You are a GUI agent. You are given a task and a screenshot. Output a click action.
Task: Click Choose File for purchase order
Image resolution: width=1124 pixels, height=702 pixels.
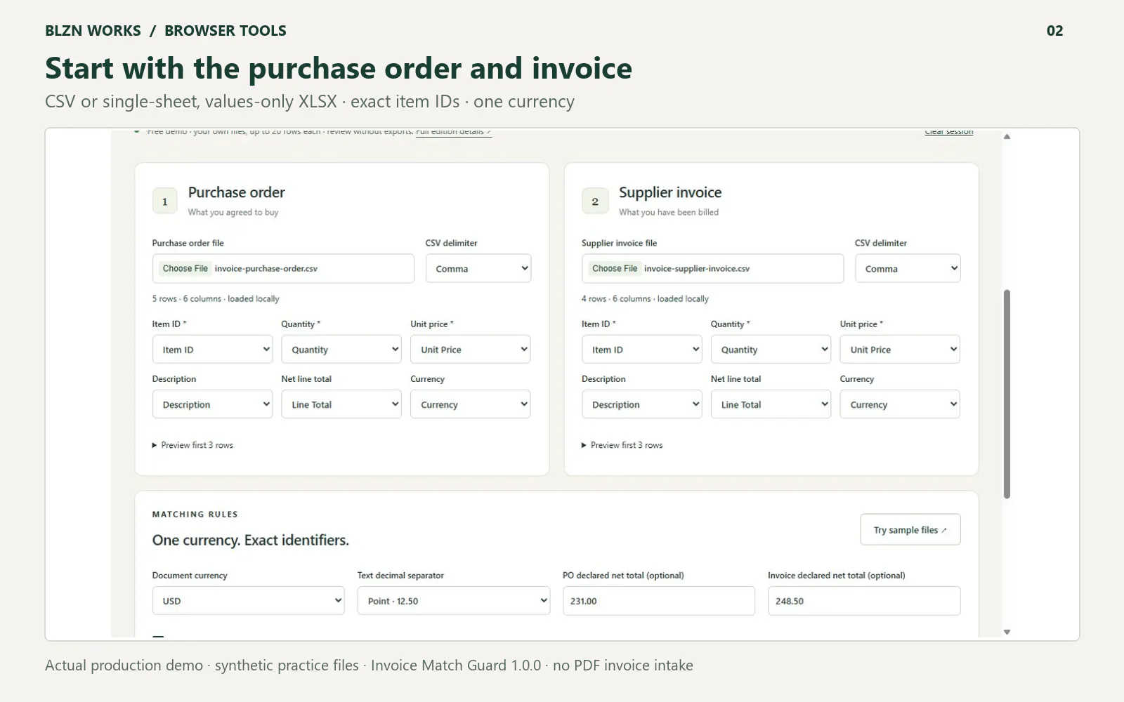pos(185,268)
